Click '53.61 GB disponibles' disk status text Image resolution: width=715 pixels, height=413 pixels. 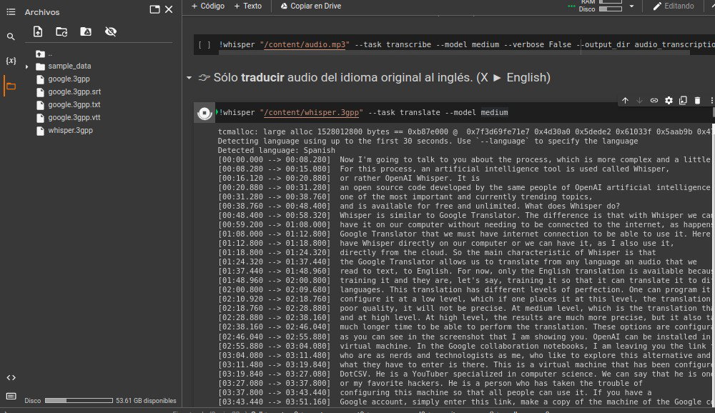coord(146,401)
